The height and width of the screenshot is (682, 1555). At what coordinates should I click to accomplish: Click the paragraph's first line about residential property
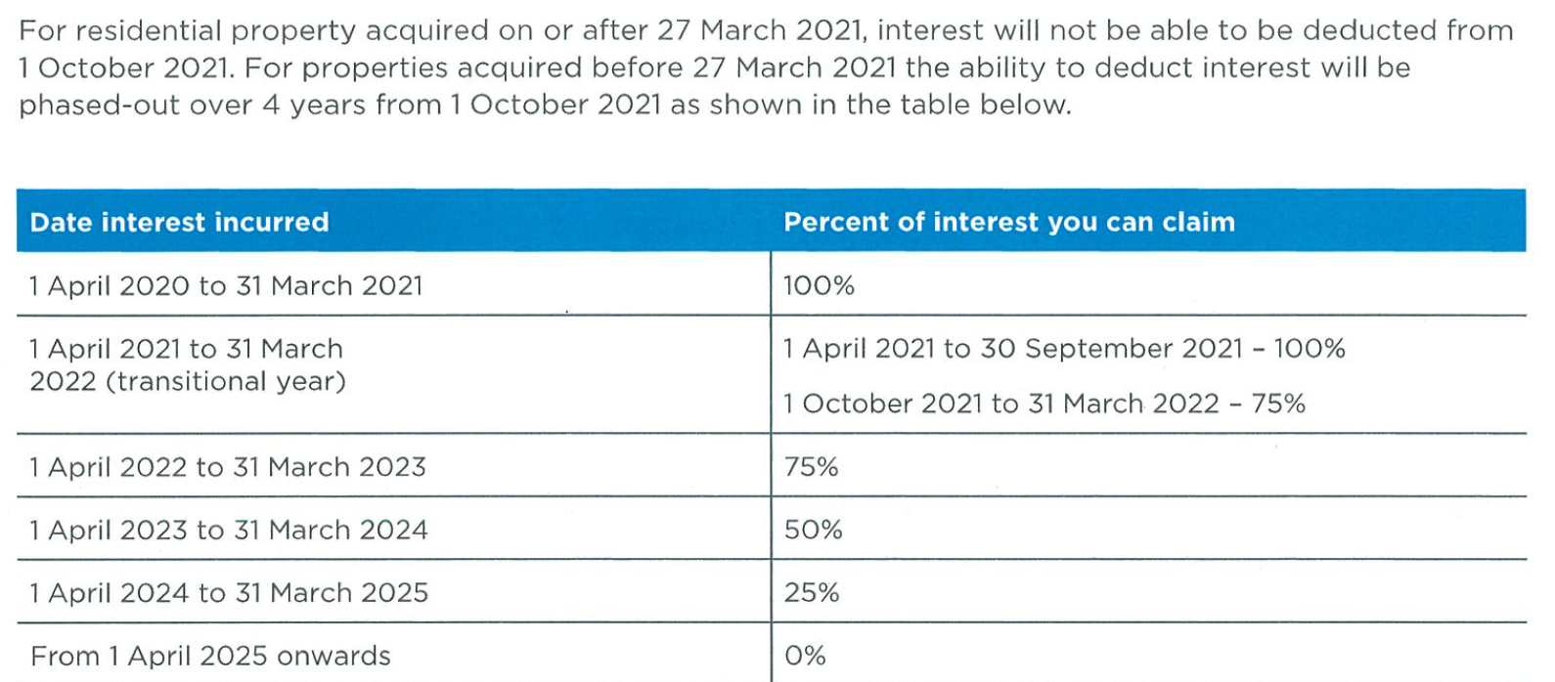(766, 30)
